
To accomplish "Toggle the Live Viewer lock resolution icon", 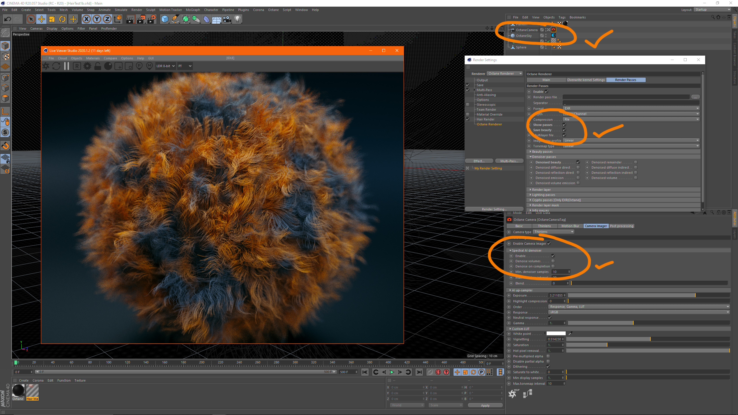I will [98, 66].
